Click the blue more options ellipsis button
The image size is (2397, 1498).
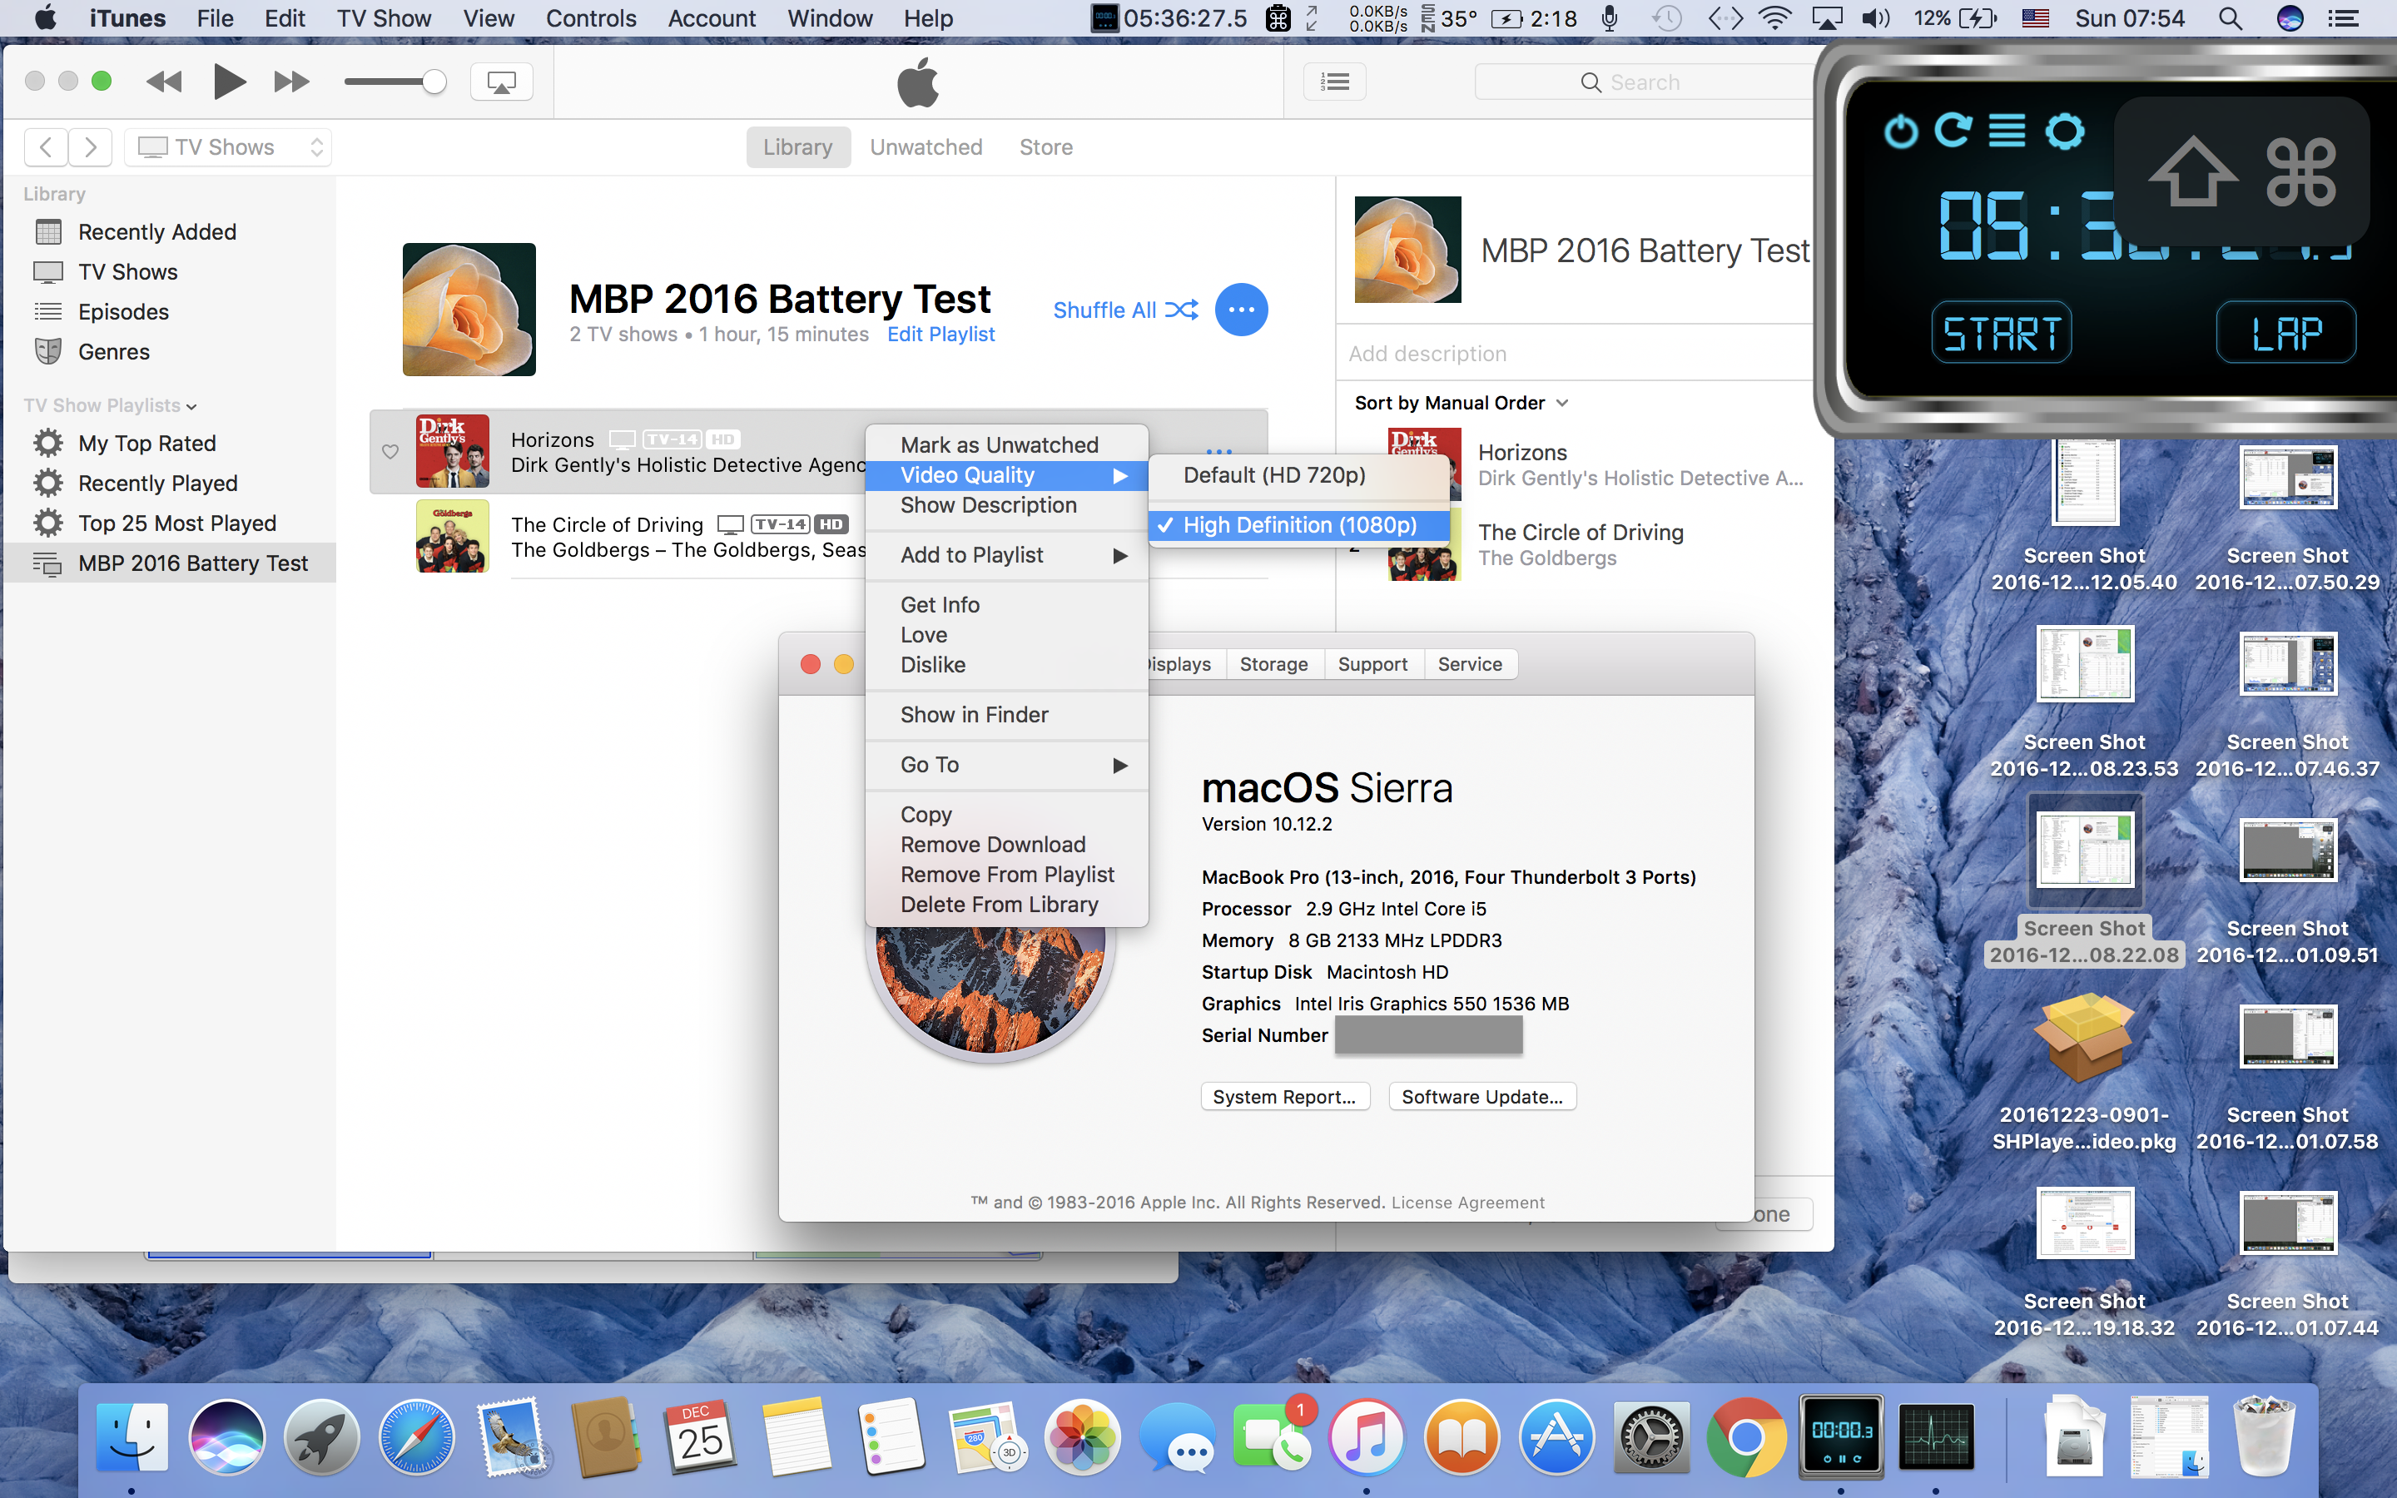click(1241, 310)
